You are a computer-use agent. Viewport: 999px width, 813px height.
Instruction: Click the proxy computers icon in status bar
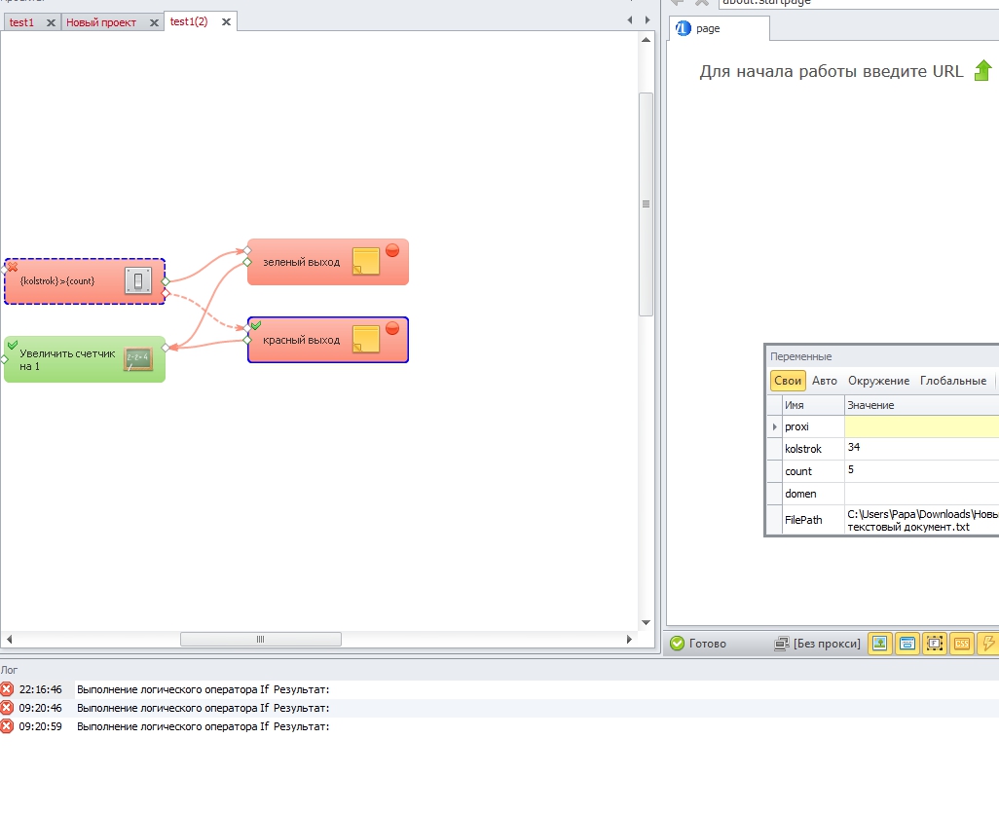click(781, 644)
